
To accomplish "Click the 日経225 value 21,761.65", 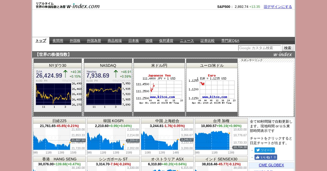I will click(x=48, y=126).
